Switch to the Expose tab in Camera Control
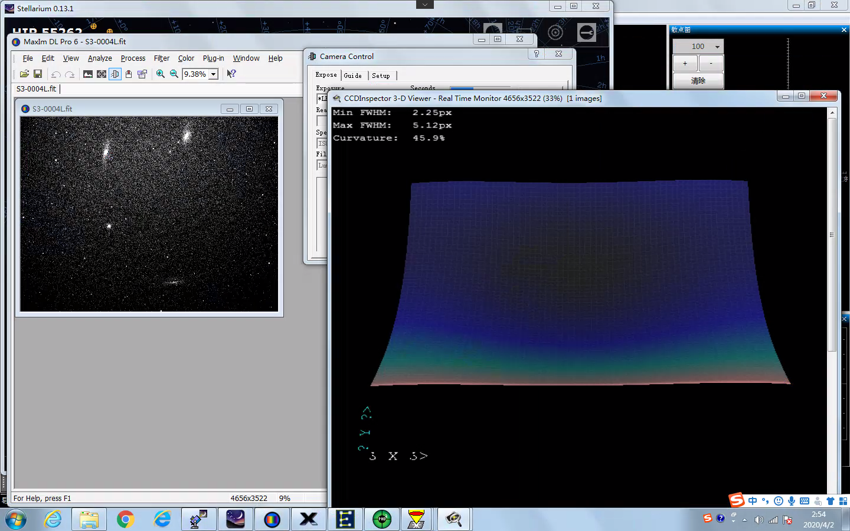Viewport: 850px width, 531px height. click(x=326, y=75)
